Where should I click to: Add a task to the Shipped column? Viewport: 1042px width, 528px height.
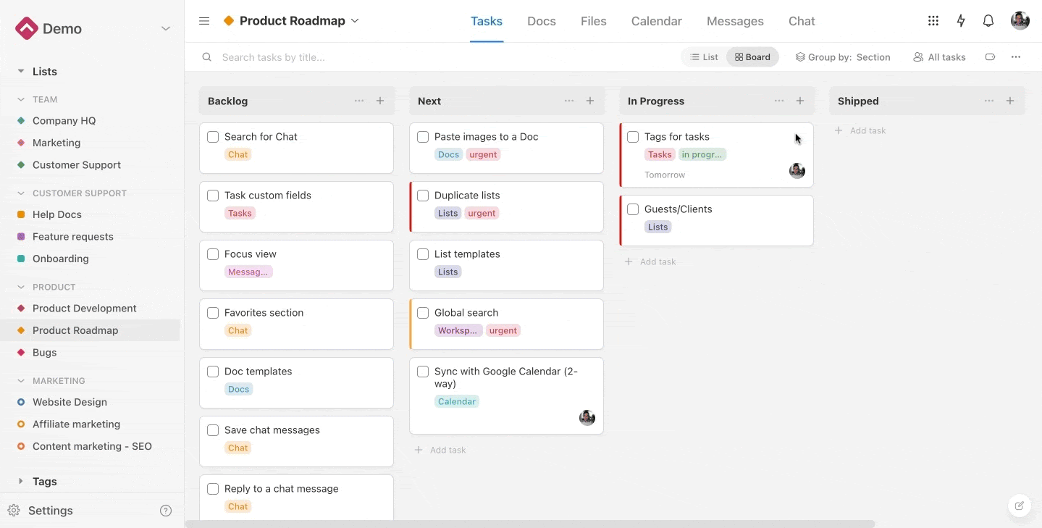(860, 130)
